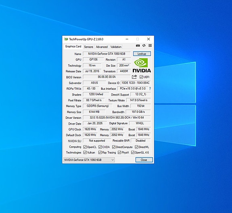Open the GPU selection dropdown
This screenshot has height=213, width=232.
[x=89, y=160]
